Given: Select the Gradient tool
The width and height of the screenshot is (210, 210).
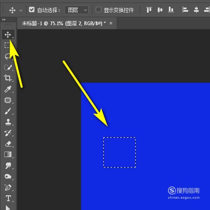Looking at the screenshot, I should coord(8,155).
